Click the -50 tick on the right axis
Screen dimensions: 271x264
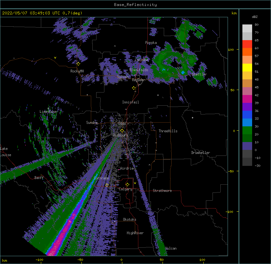231,171
